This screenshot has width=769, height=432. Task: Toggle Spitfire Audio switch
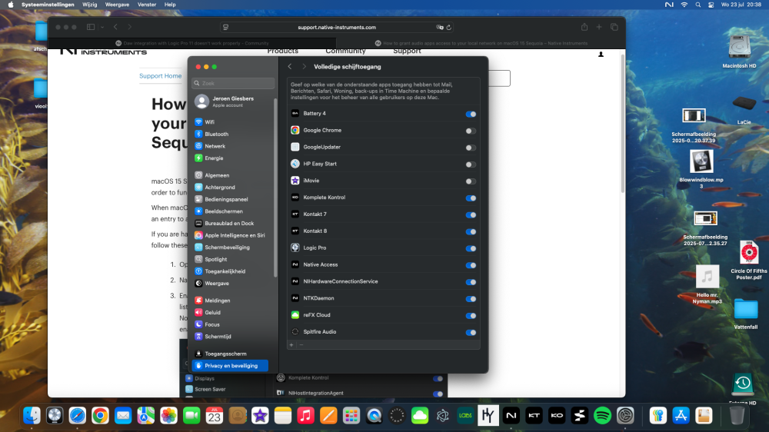[471, 333]
